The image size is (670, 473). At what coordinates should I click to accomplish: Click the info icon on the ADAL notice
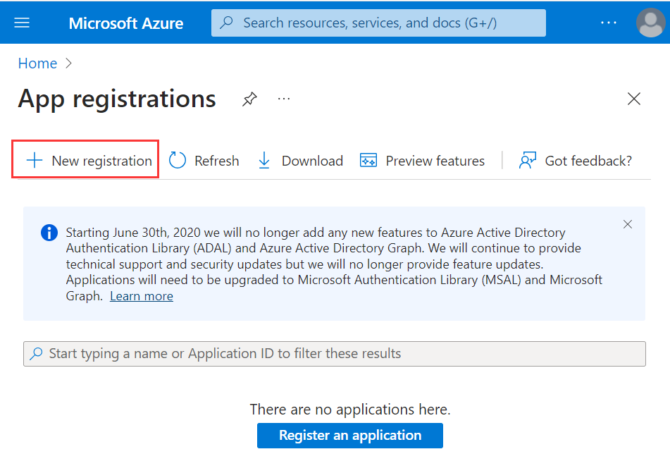click(49, 233)
